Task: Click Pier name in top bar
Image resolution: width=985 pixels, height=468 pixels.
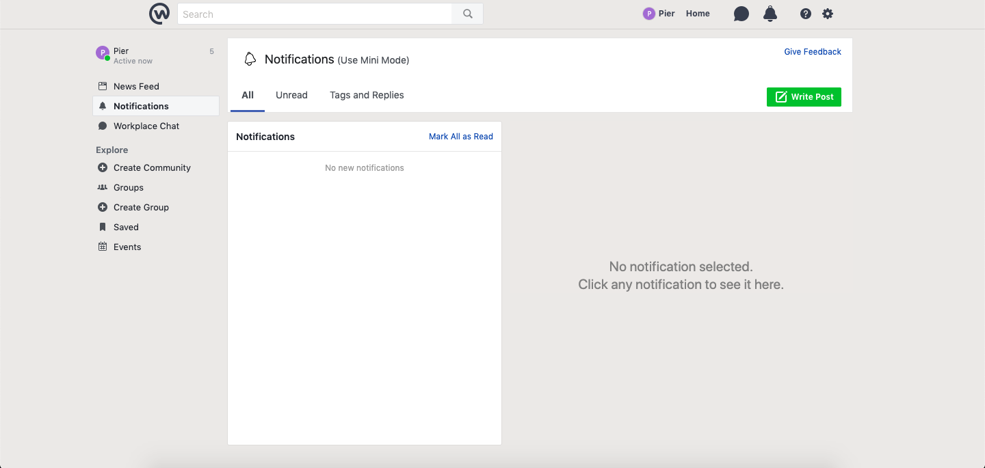Action: point(667,14)
